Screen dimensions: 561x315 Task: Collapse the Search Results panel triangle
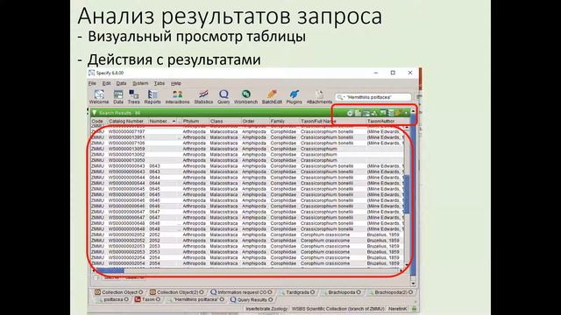(x=95, y=113)
